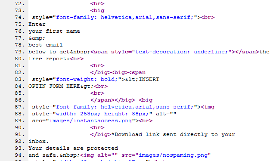Click the <big tag on line 73

[97, 10]
